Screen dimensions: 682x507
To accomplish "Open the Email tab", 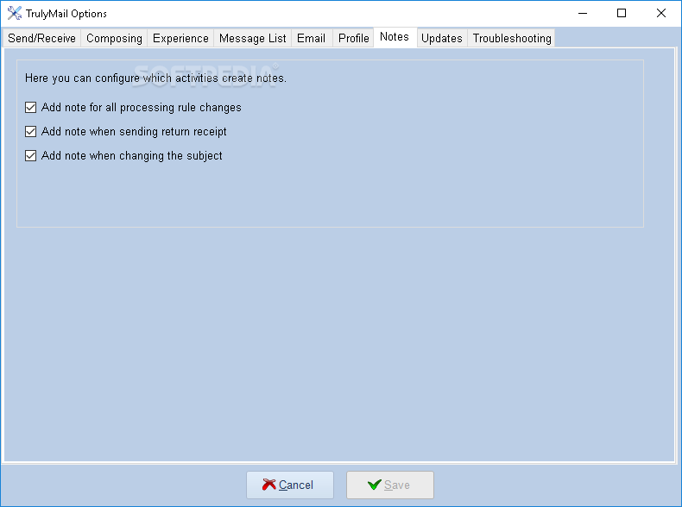I will coord(311,38).
